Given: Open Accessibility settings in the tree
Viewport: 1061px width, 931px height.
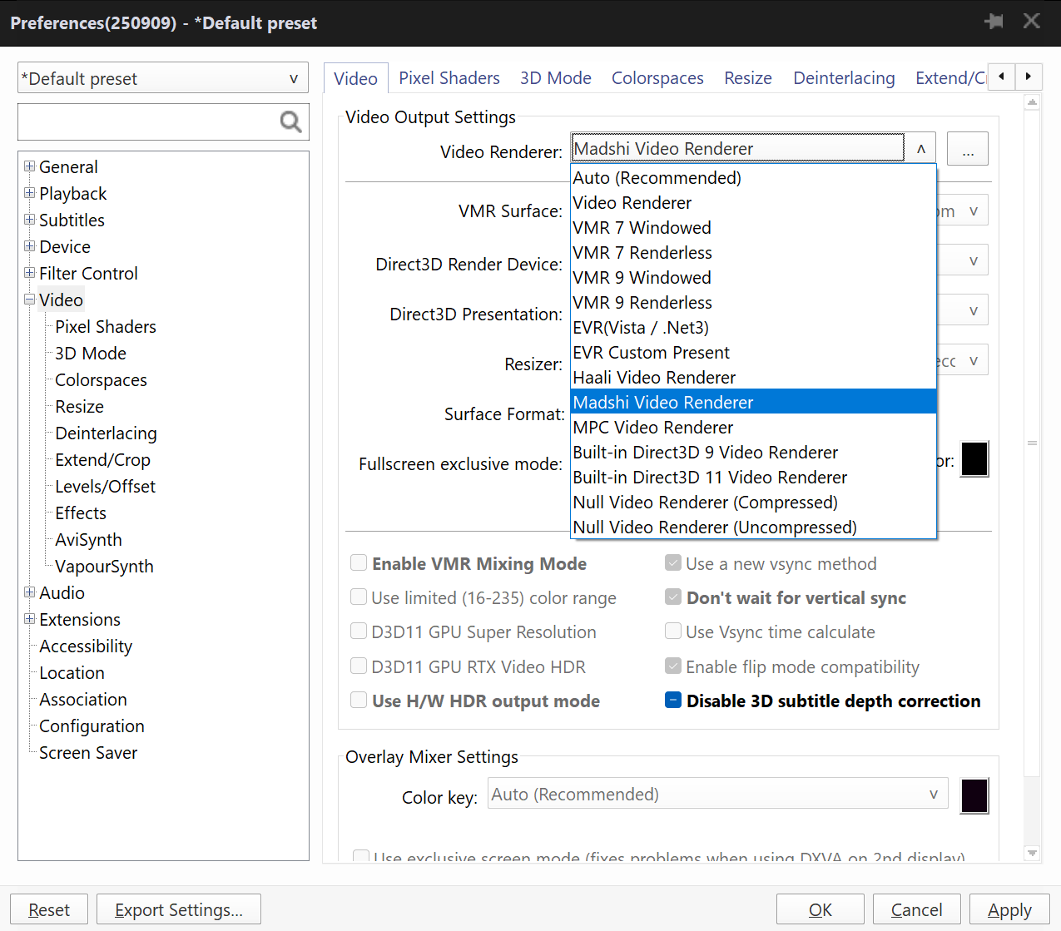Looking at the screenshot, I should click(x=86, y=646).
